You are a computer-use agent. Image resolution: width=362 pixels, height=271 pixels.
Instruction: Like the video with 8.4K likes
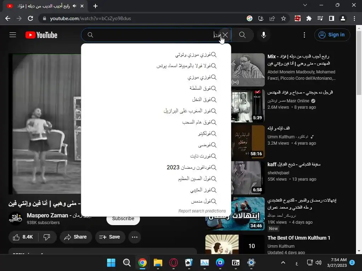[x=23, y=237]
